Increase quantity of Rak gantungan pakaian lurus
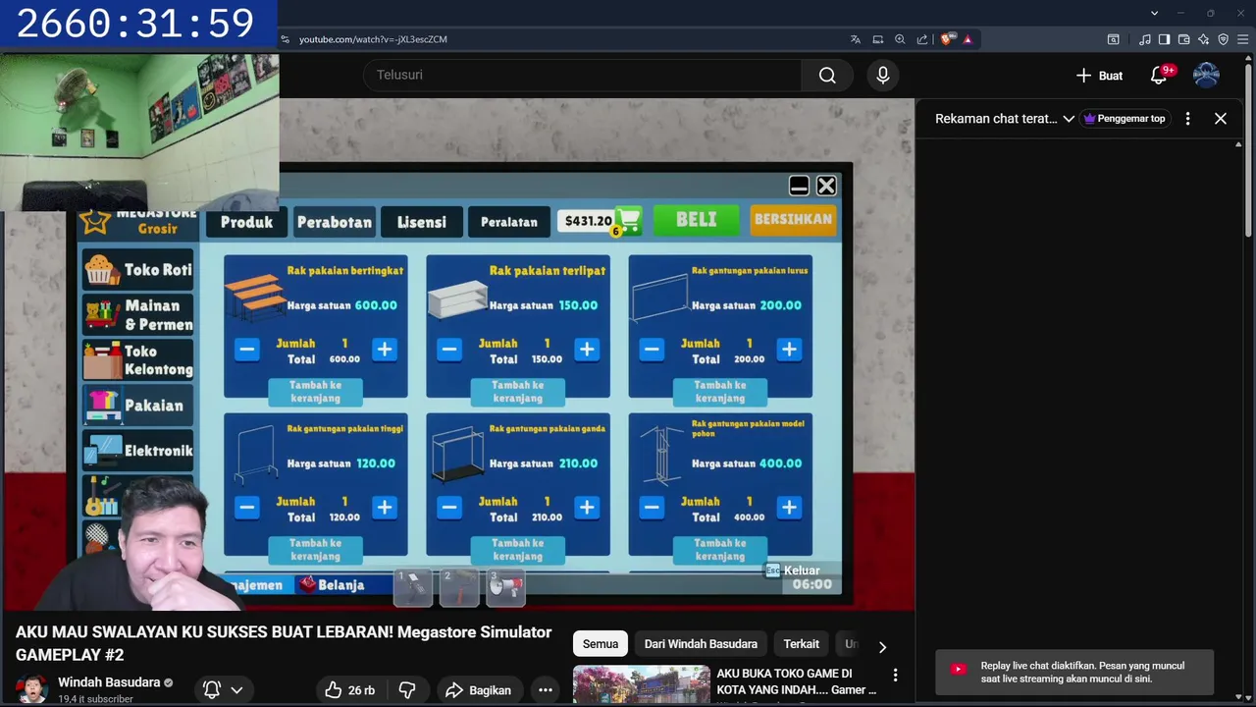The width and height of the screenshot is (1256, 707). 789,350
